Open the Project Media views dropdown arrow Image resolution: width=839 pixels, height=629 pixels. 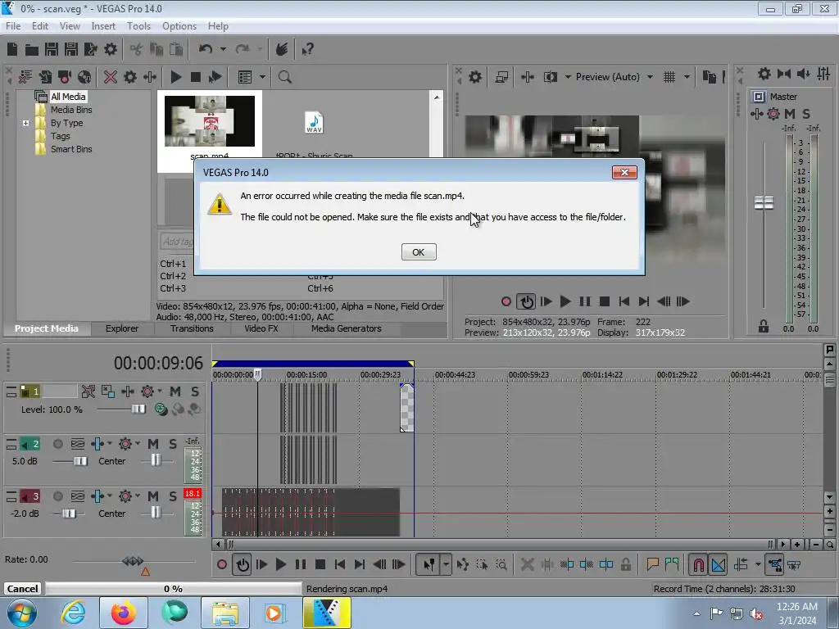[262, 77]
